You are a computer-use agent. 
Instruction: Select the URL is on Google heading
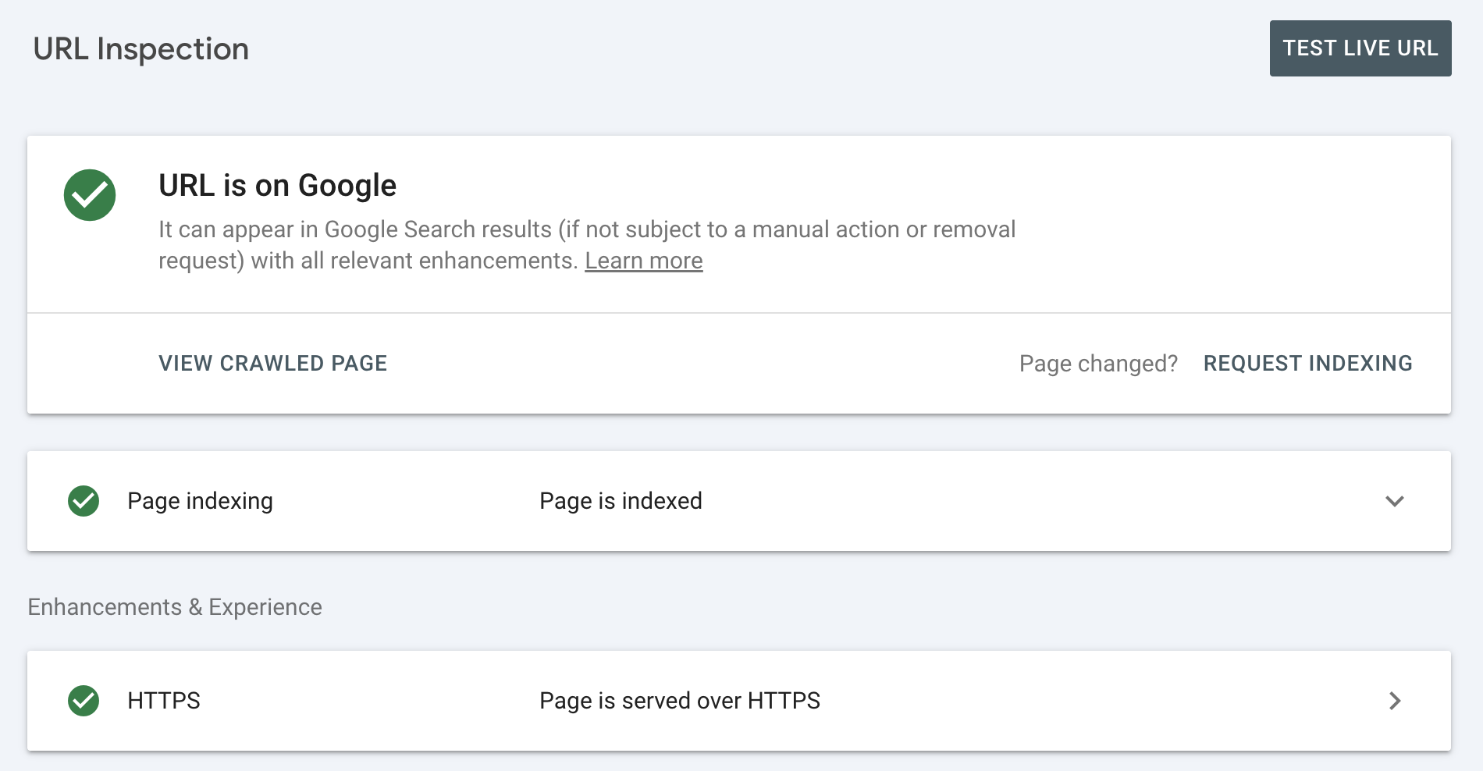pos(277,185)
